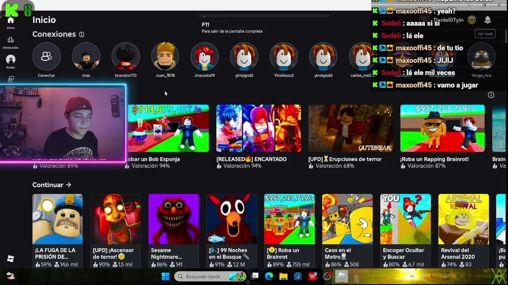Click the Windows Búsqueda rápida search box
Image resolution: width=508 pixels, height=285 pixels.
210,276
